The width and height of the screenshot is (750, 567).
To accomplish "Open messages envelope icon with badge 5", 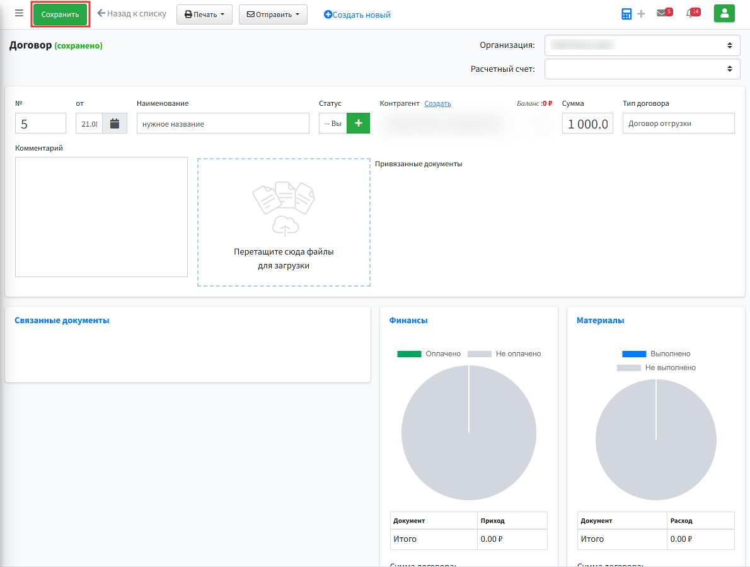I will 664,13.
